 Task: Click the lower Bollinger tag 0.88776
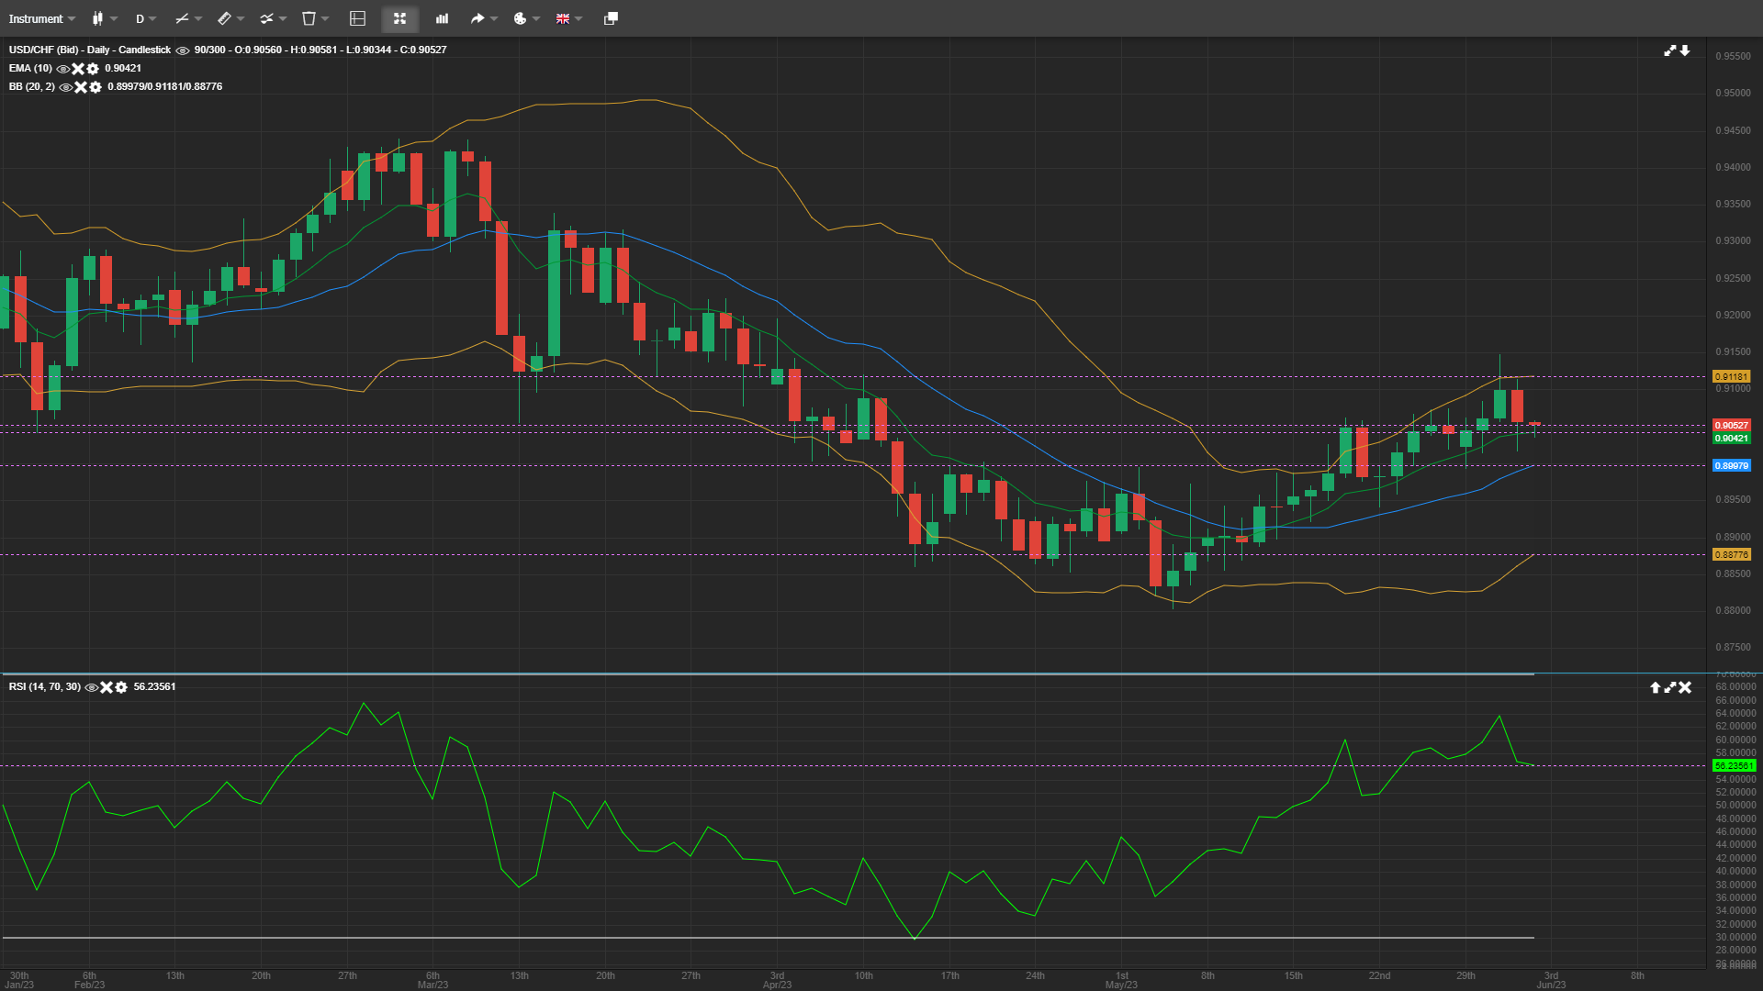click(1732, 555)
